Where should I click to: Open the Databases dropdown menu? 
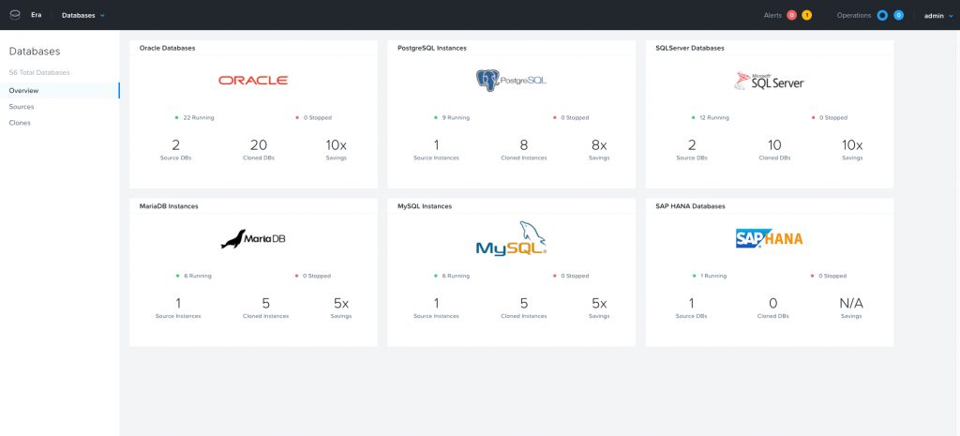(x=83, y=15)
